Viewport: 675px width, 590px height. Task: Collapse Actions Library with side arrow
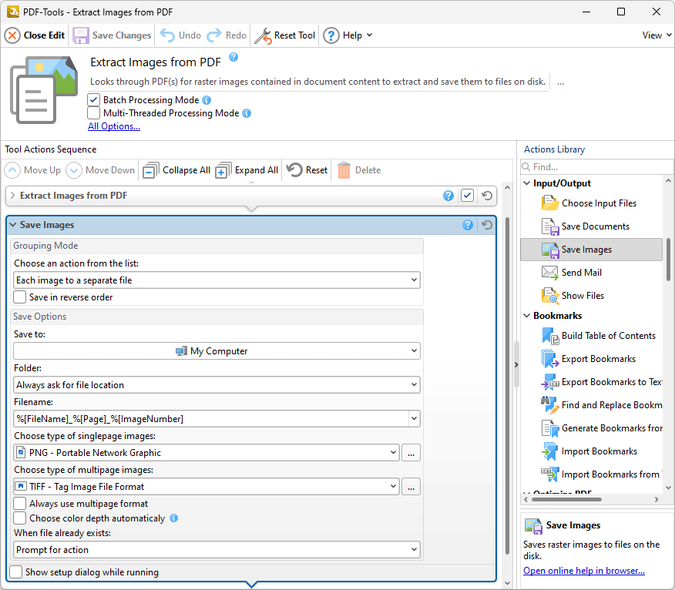[x=516, y=365]
